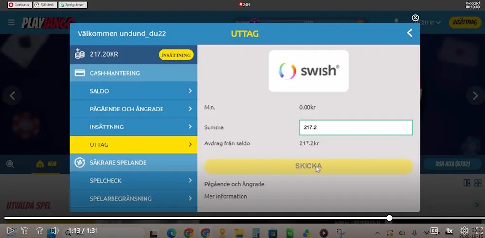Viewport: 485px width, 238px height.
Task: Open Microsoft Edge in the taskbar
Action: tap(171, 233)
